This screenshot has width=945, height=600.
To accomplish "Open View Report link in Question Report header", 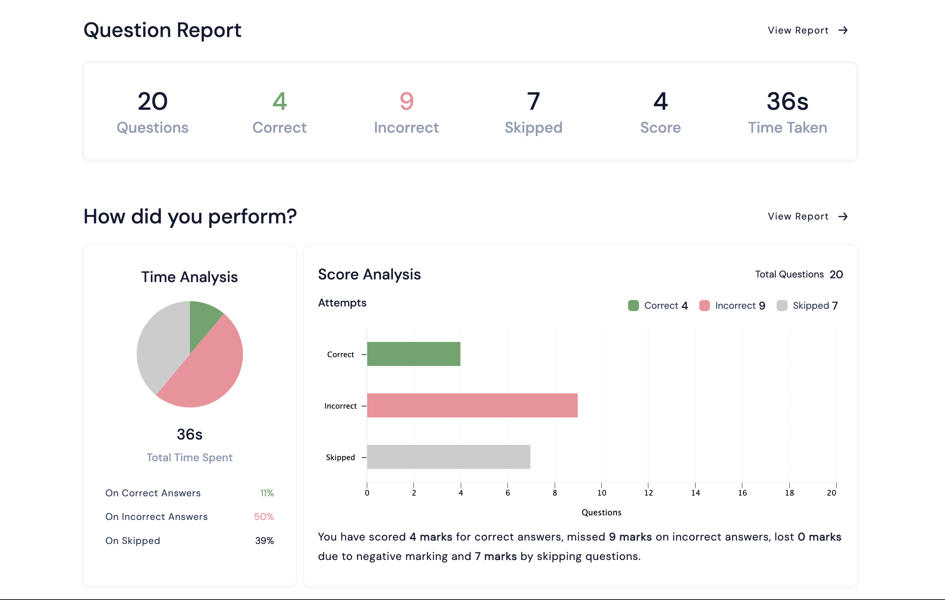I will [x=798, y=30].
